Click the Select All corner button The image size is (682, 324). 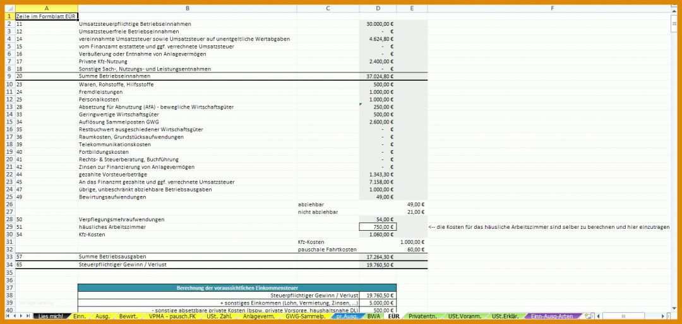[10, 8]
